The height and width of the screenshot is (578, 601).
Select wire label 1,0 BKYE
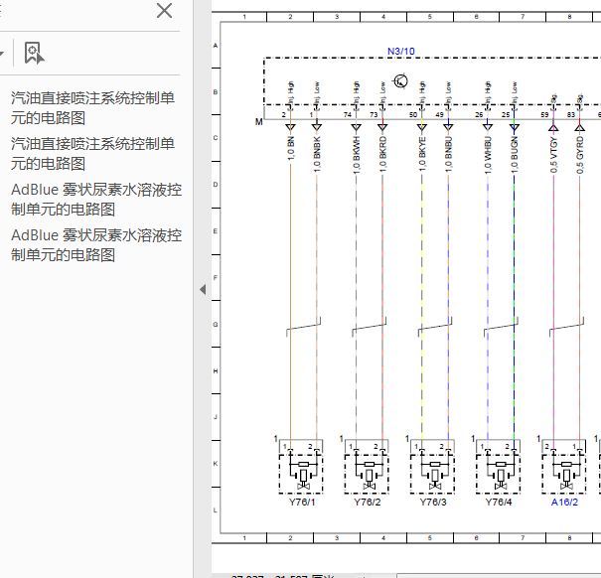[x=422, y=154]
